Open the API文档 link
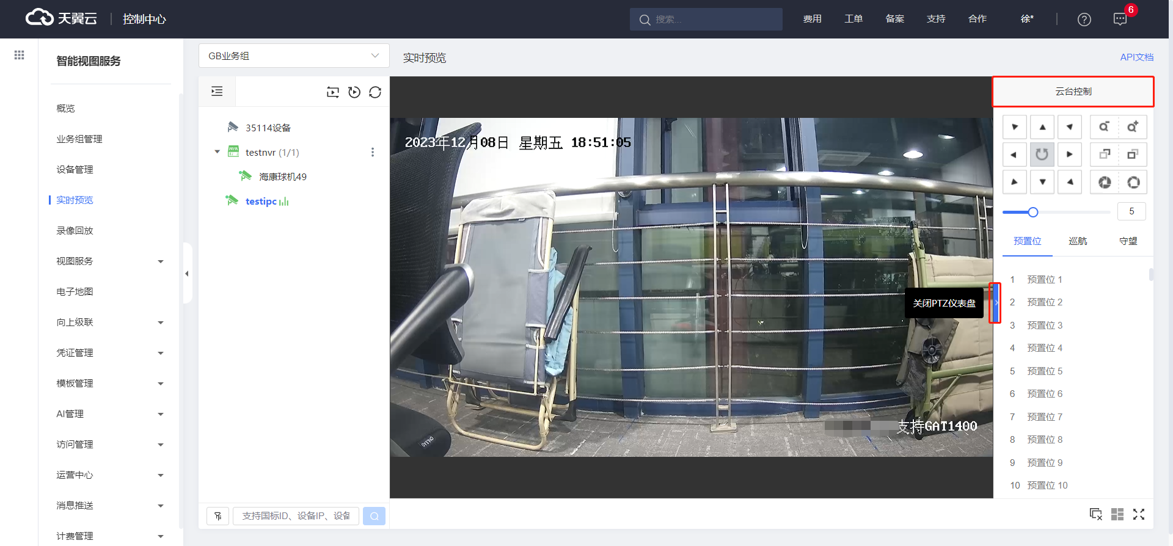The image size is (1173, 546). coord(1136,57)
